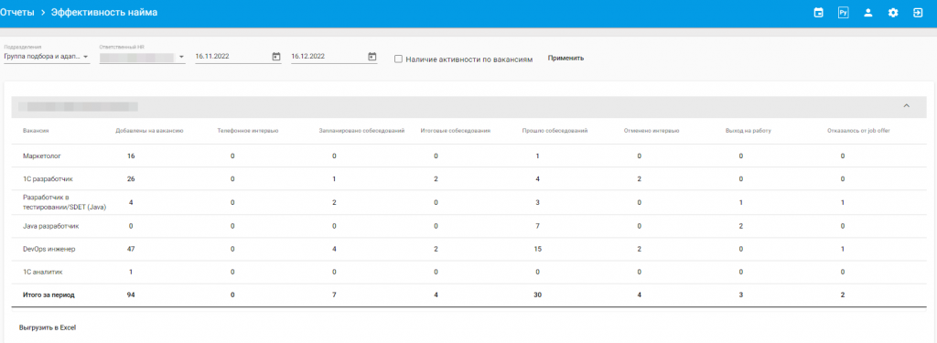Open the "Ответственный HR" dropdown

142,57
